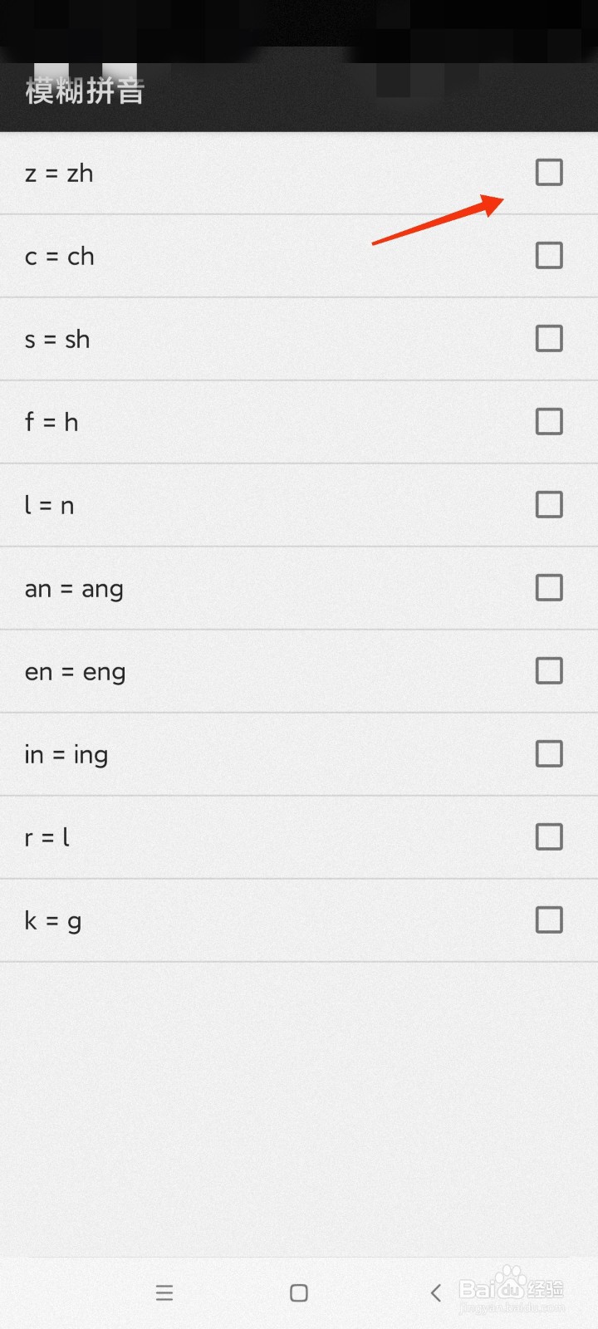
Task: Open recent apps with the three-line icon
Action: coord(164,1292)
